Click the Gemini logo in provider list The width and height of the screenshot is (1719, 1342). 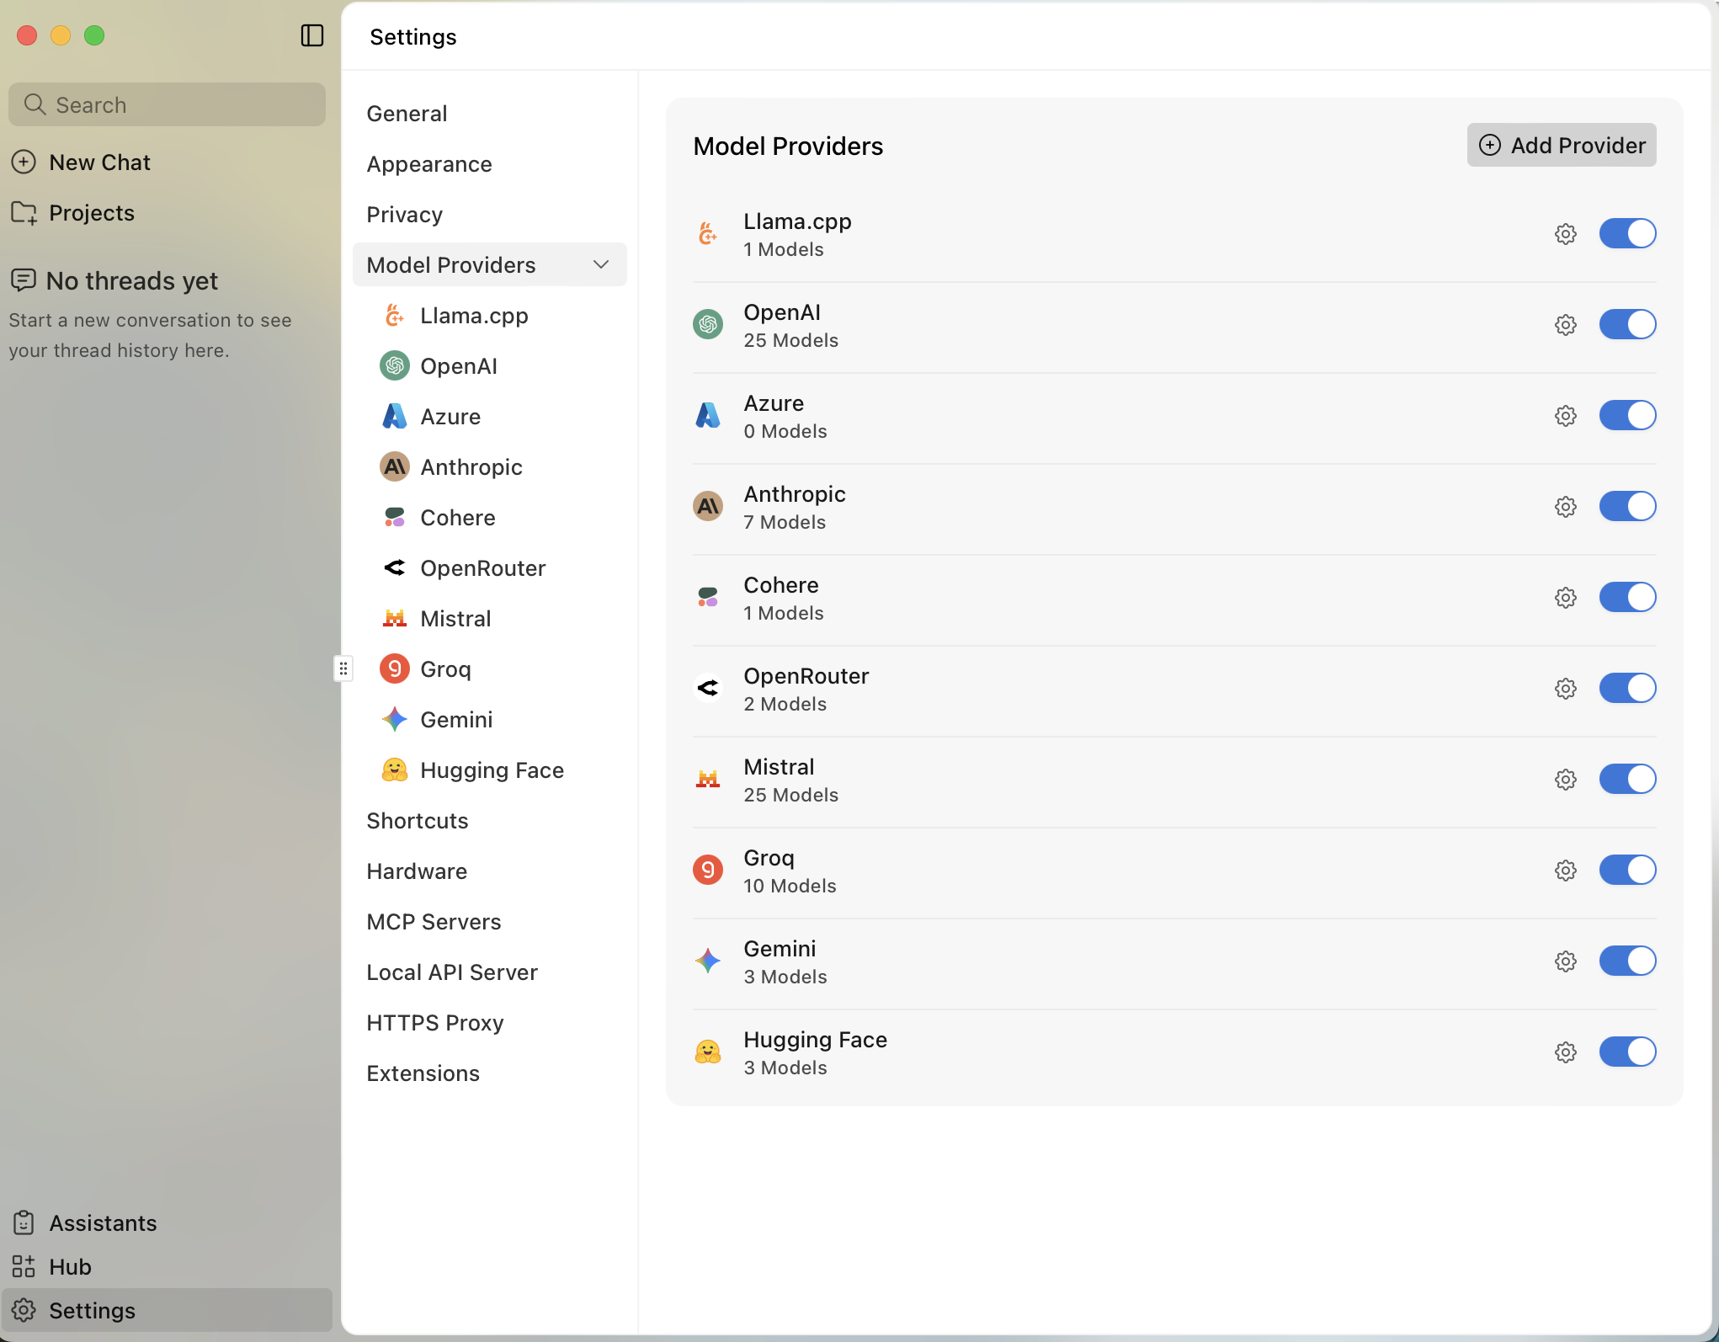(708, 961)
